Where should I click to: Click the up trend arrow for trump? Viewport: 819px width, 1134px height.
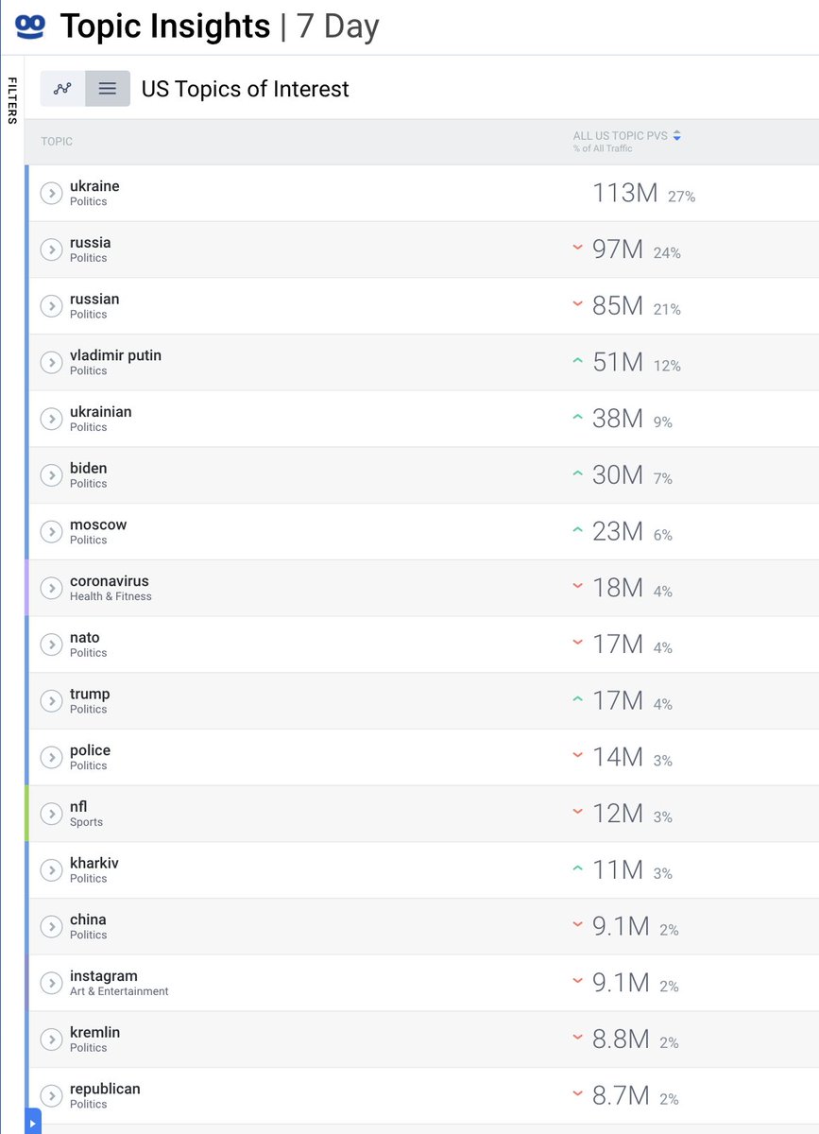pos(577,699)
